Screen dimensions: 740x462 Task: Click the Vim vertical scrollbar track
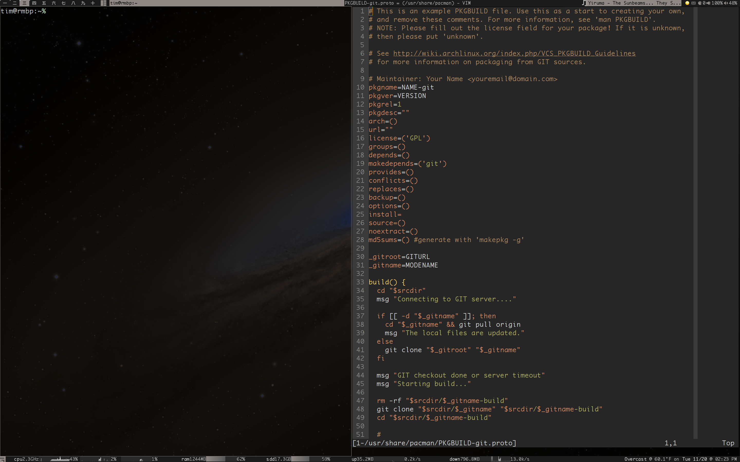click(695, 223)
